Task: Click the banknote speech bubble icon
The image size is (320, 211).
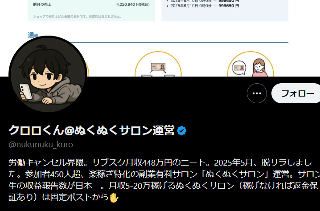Action: coord(239,68)
